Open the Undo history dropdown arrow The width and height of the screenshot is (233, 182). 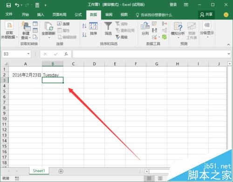click(21, 5)
